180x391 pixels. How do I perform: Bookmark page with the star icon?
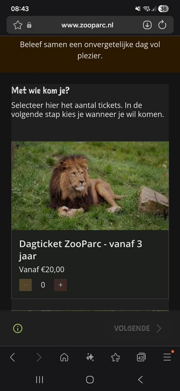[x=18, y=25]
